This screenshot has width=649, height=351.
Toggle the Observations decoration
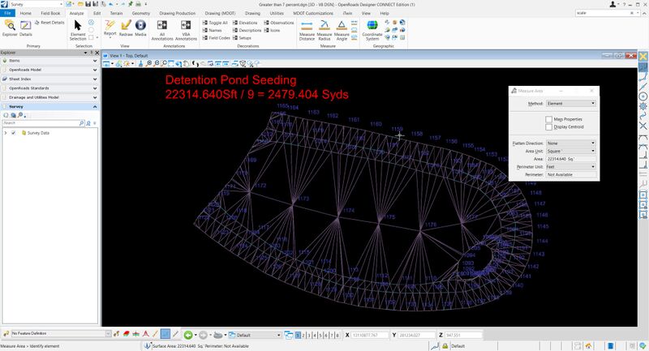(x=279, y=23)
